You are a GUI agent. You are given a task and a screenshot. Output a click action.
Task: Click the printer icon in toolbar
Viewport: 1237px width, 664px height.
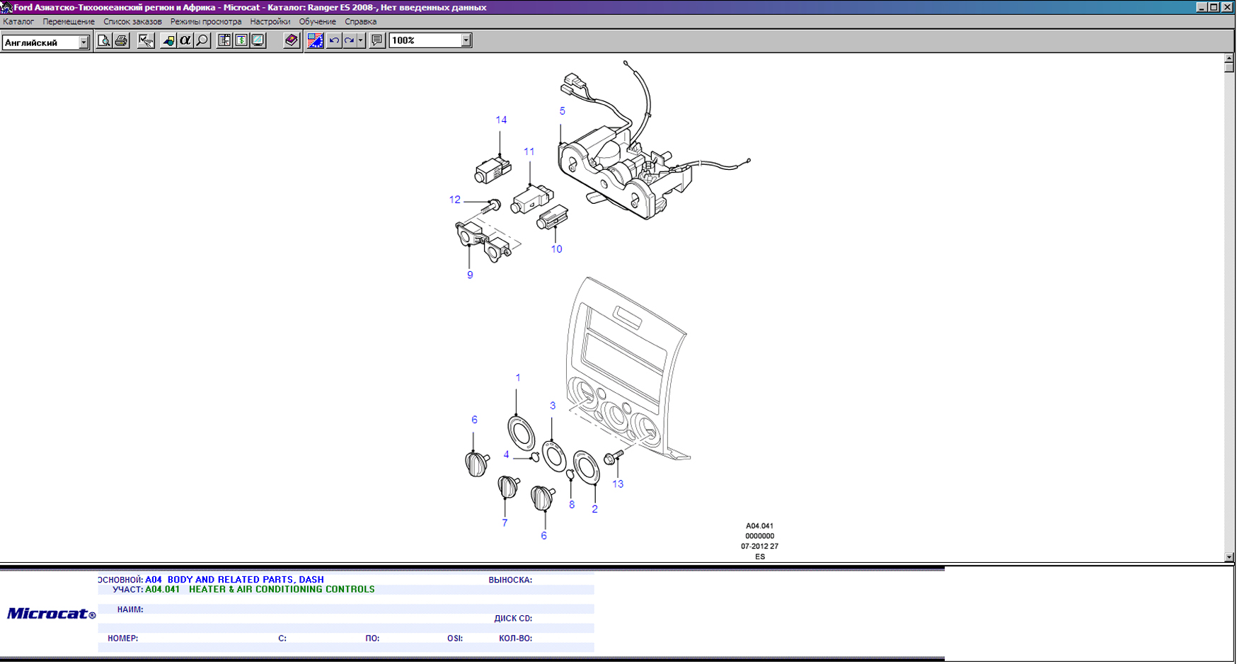click(x=121, y=40)
